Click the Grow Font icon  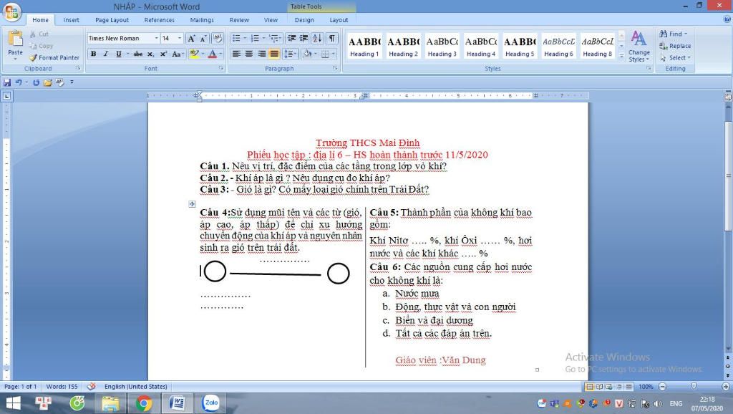click(191, 39)
